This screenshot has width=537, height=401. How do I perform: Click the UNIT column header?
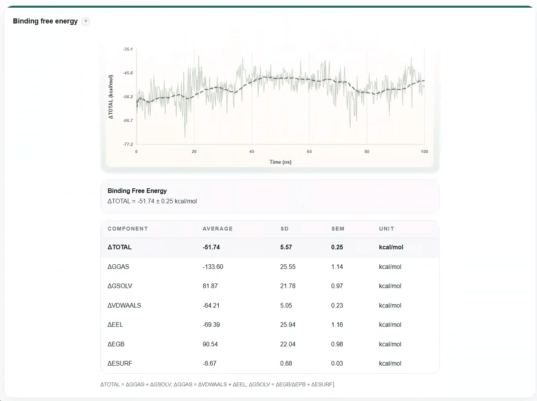387,229
